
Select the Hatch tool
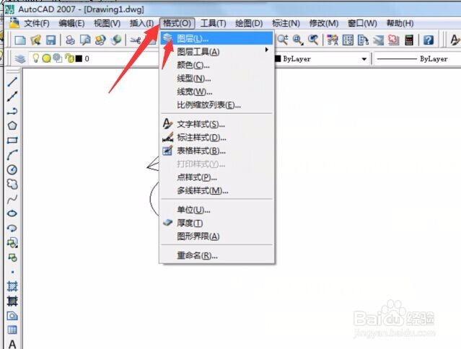12,286
